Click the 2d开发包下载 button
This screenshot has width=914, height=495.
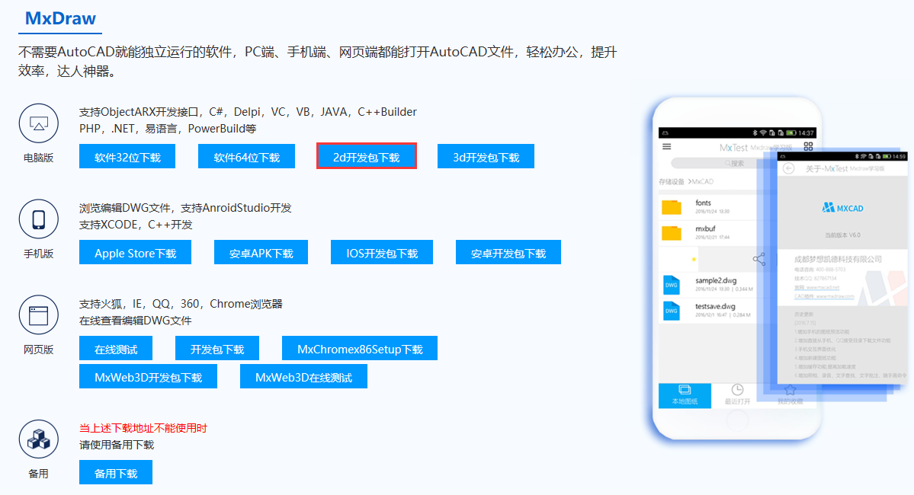coord(366,156)
